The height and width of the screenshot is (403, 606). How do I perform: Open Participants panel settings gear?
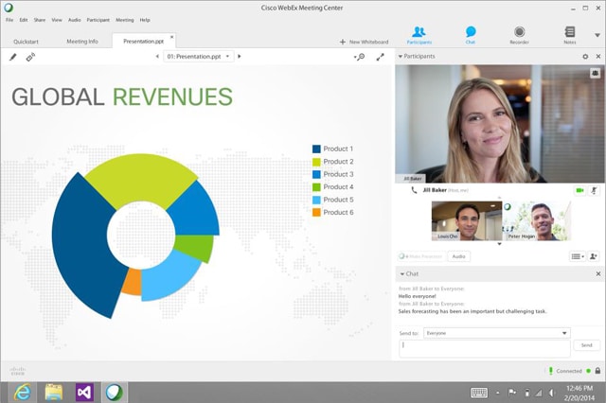(x=585, y=57)
